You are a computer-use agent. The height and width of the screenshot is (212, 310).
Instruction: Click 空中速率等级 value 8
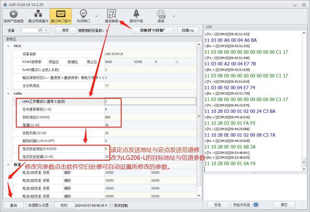click(150, 109)
